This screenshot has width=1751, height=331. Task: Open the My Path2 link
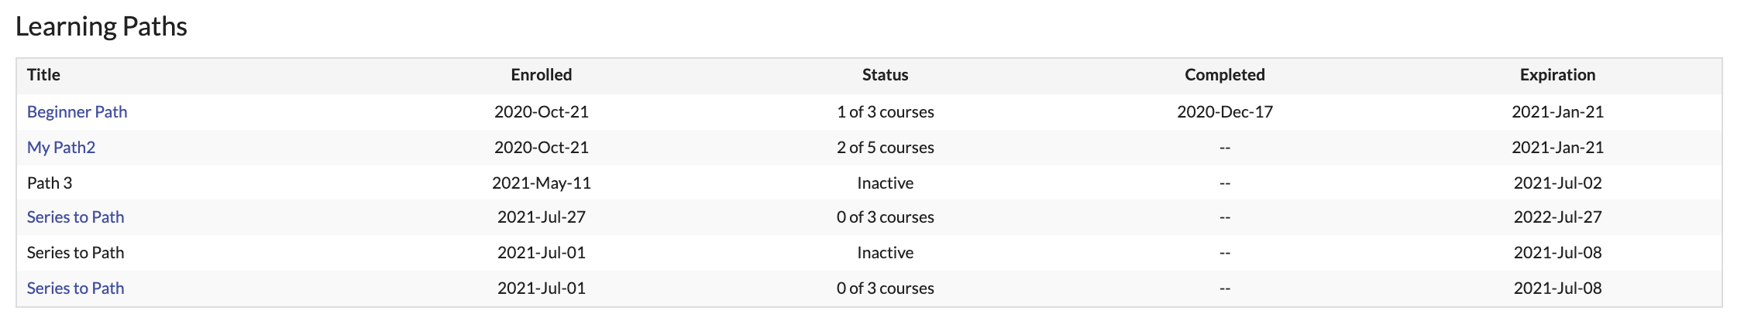[61, 147]
